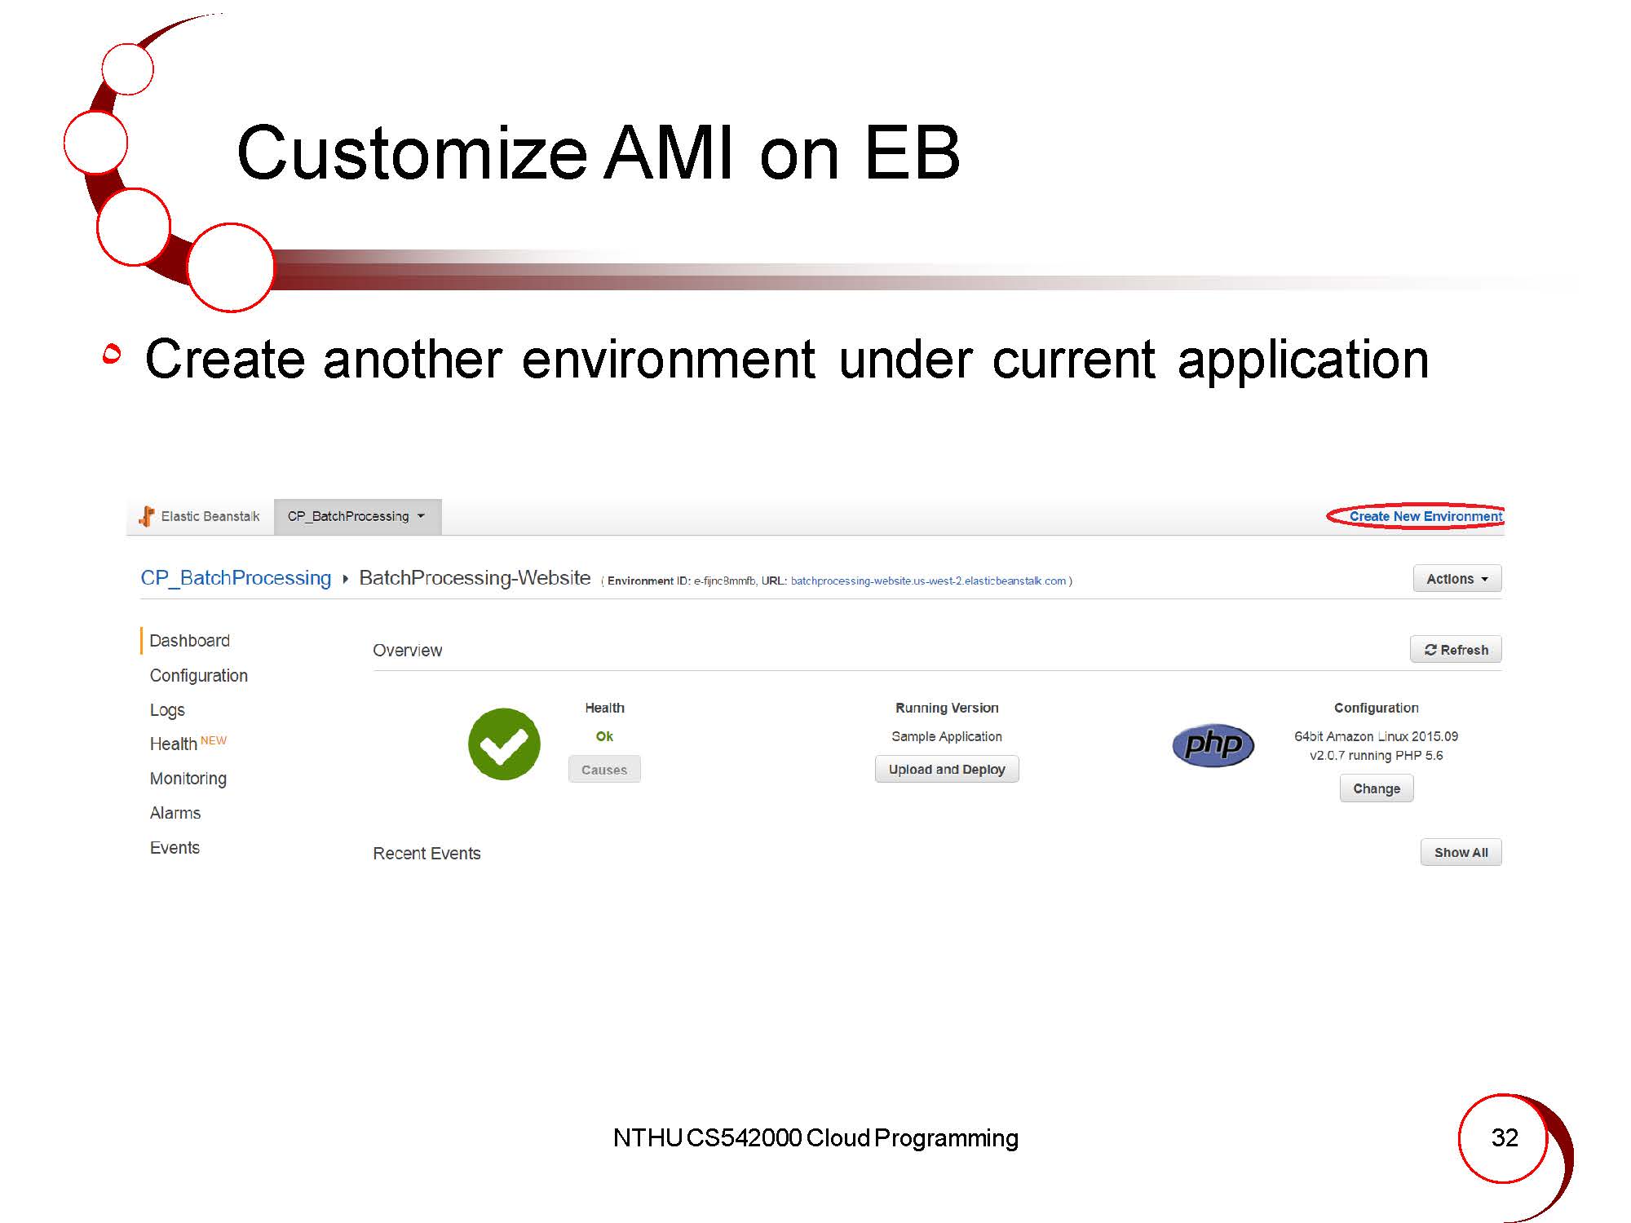1631x1223 pixels.
Task: Open the Logs section
Action: click(x=167, y=710)
